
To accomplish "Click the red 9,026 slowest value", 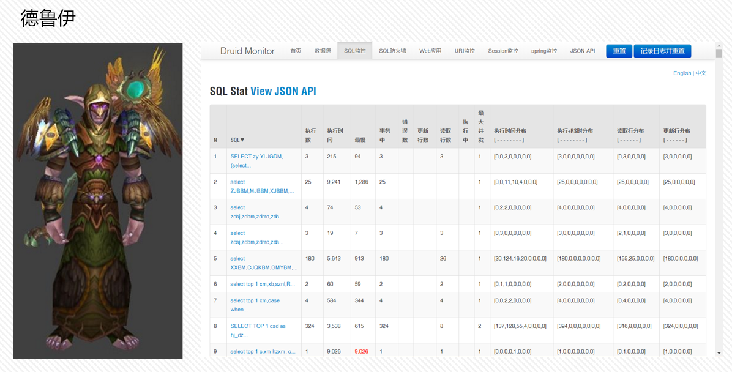I will pyautogui.click(x=361, y=351).
